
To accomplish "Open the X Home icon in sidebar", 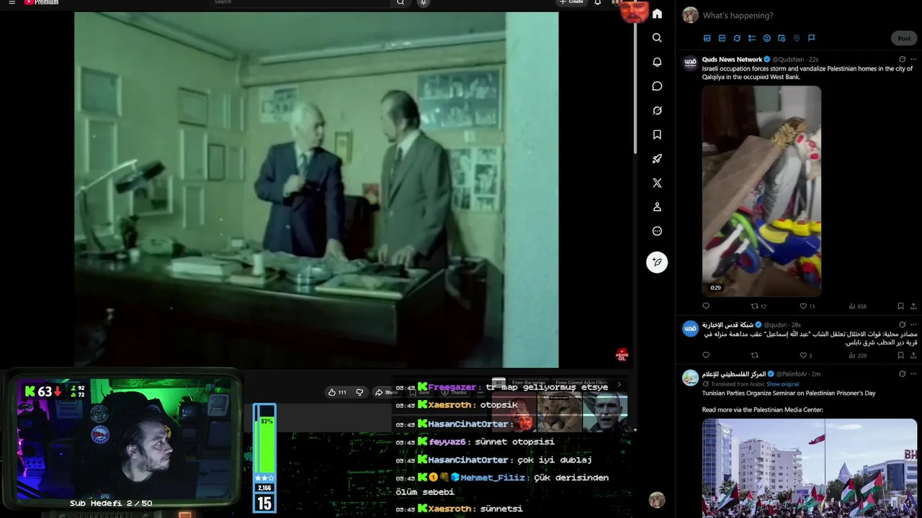I will (x=657, y=14).
